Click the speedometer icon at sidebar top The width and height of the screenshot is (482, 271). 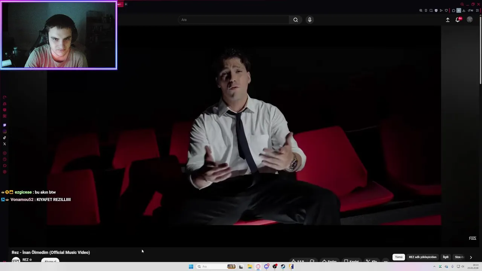point(5,97)
